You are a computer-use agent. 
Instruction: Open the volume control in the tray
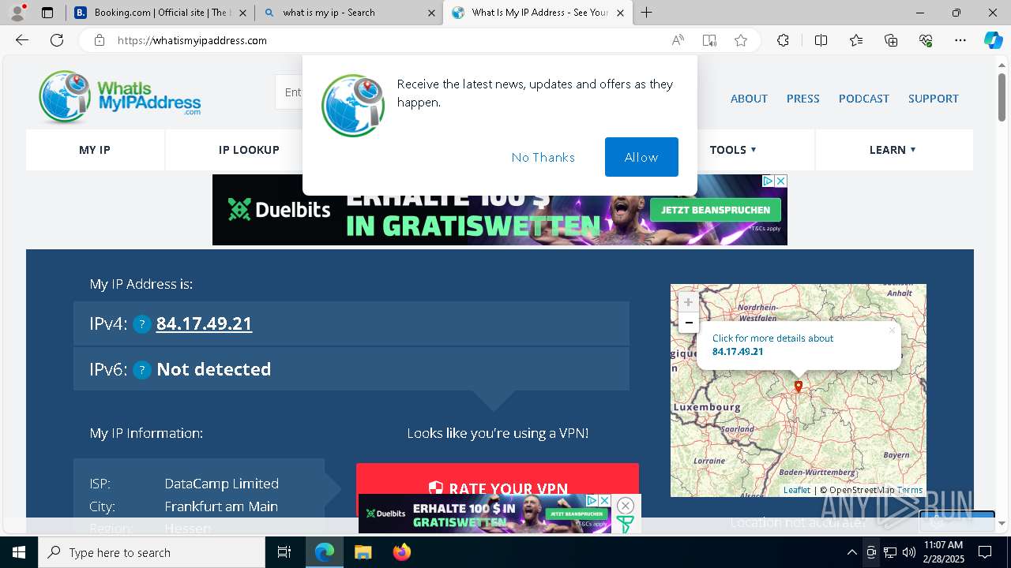pos(909,552)
